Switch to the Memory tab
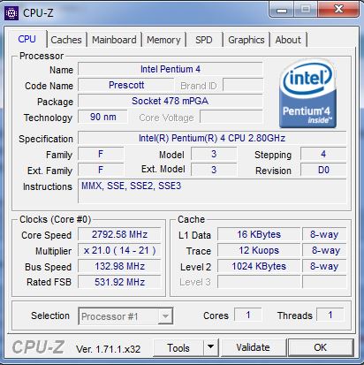The height and width of the screenshot is (365, 364). pyautogui.click(x=163, y=40)
